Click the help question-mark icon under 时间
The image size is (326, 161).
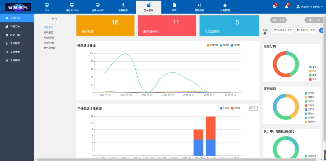265,33
